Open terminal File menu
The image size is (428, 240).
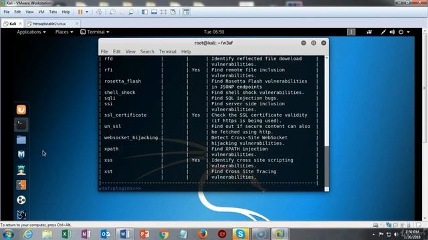104,52
